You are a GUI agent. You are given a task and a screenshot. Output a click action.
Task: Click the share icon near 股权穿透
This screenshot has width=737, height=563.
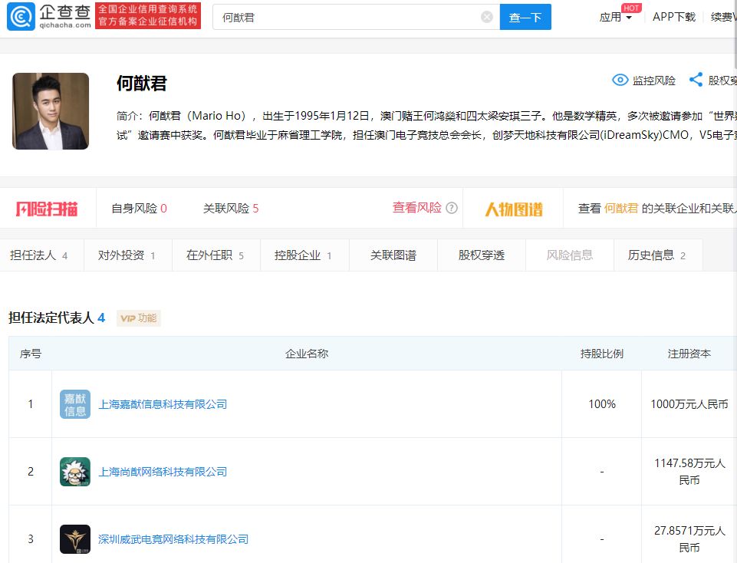click(696, 80)
